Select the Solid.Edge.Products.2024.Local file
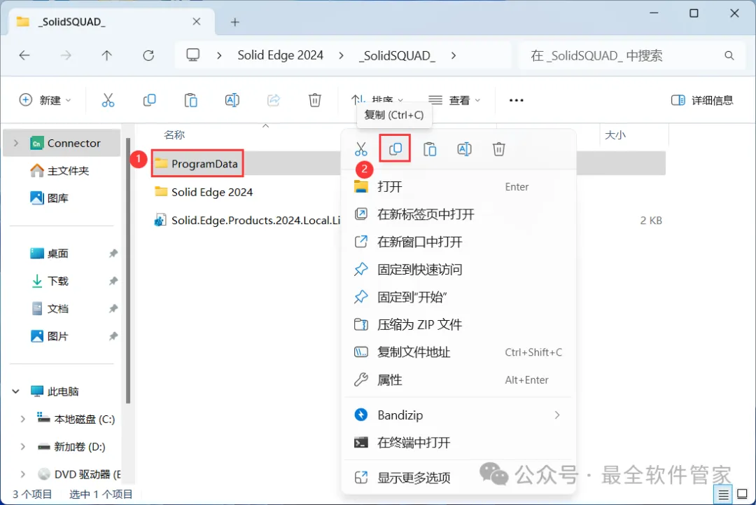Viewport: 756px width, 505px height. point(247,220)
